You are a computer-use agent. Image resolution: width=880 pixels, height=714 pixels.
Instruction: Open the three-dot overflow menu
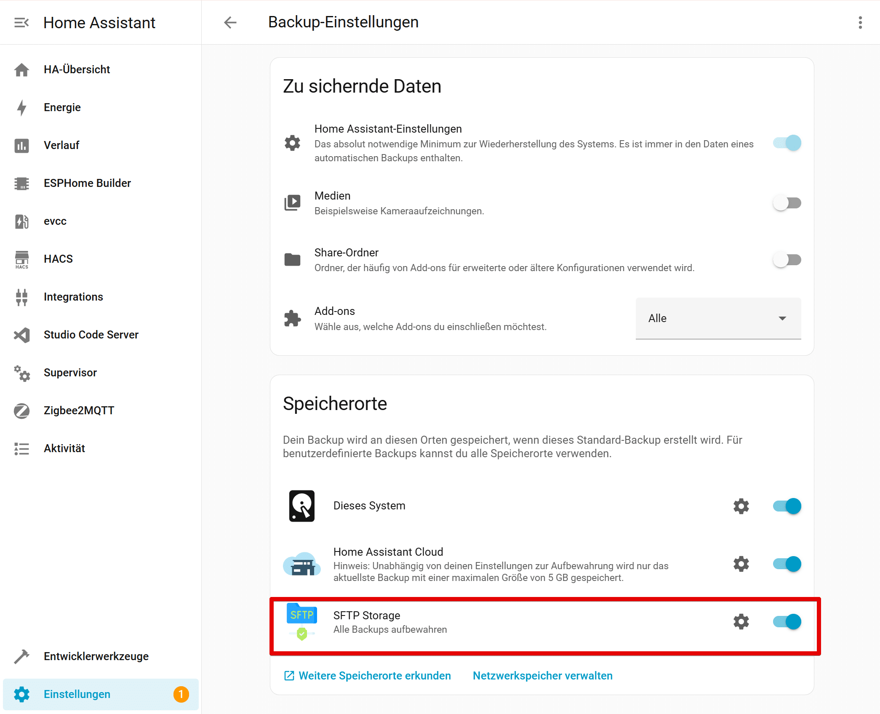tap(860, 22)
